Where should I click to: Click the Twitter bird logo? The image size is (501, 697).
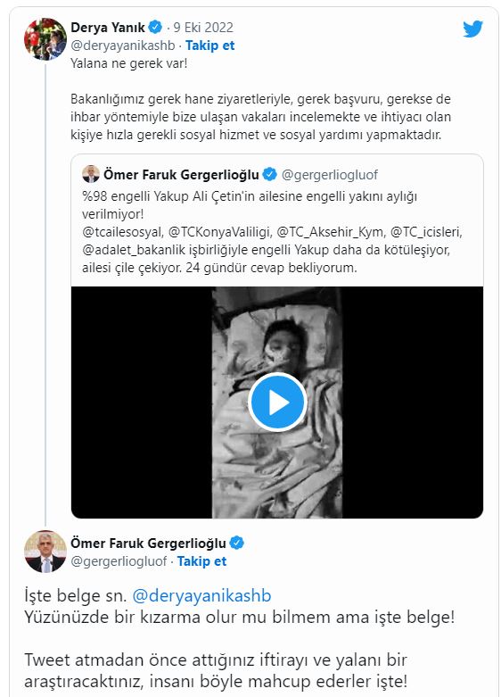point(472,29)
